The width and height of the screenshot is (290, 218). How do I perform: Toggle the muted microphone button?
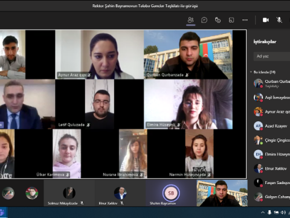pyautogui.click(x=279, y=20)
